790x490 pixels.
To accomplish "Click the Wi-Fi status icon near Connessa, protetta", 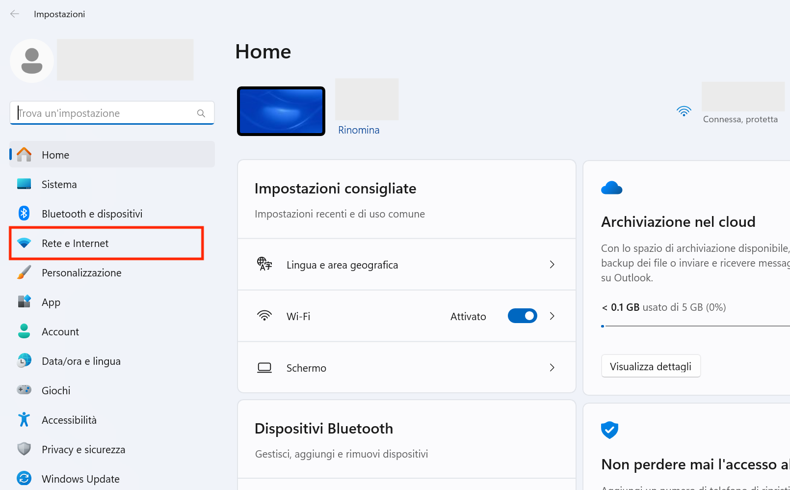I will (684, 111).
